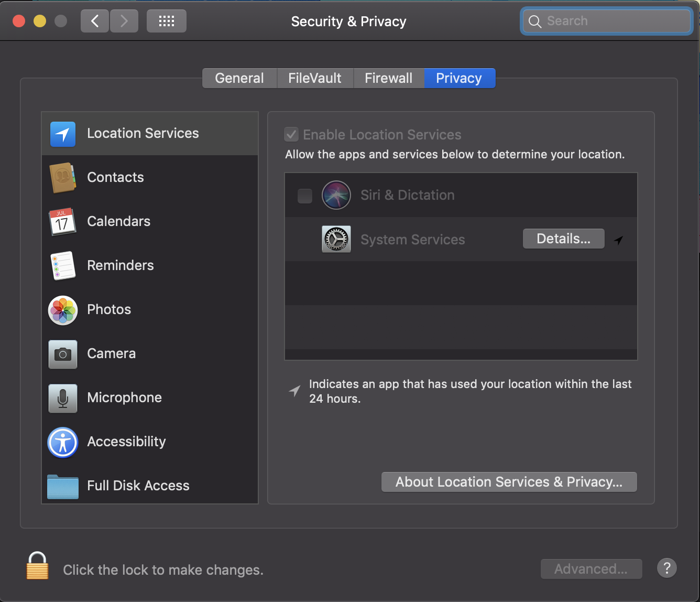Open System Services Details button
This screenshot has height=602, width=700.
pyautogui.click(x=563, y=239)
